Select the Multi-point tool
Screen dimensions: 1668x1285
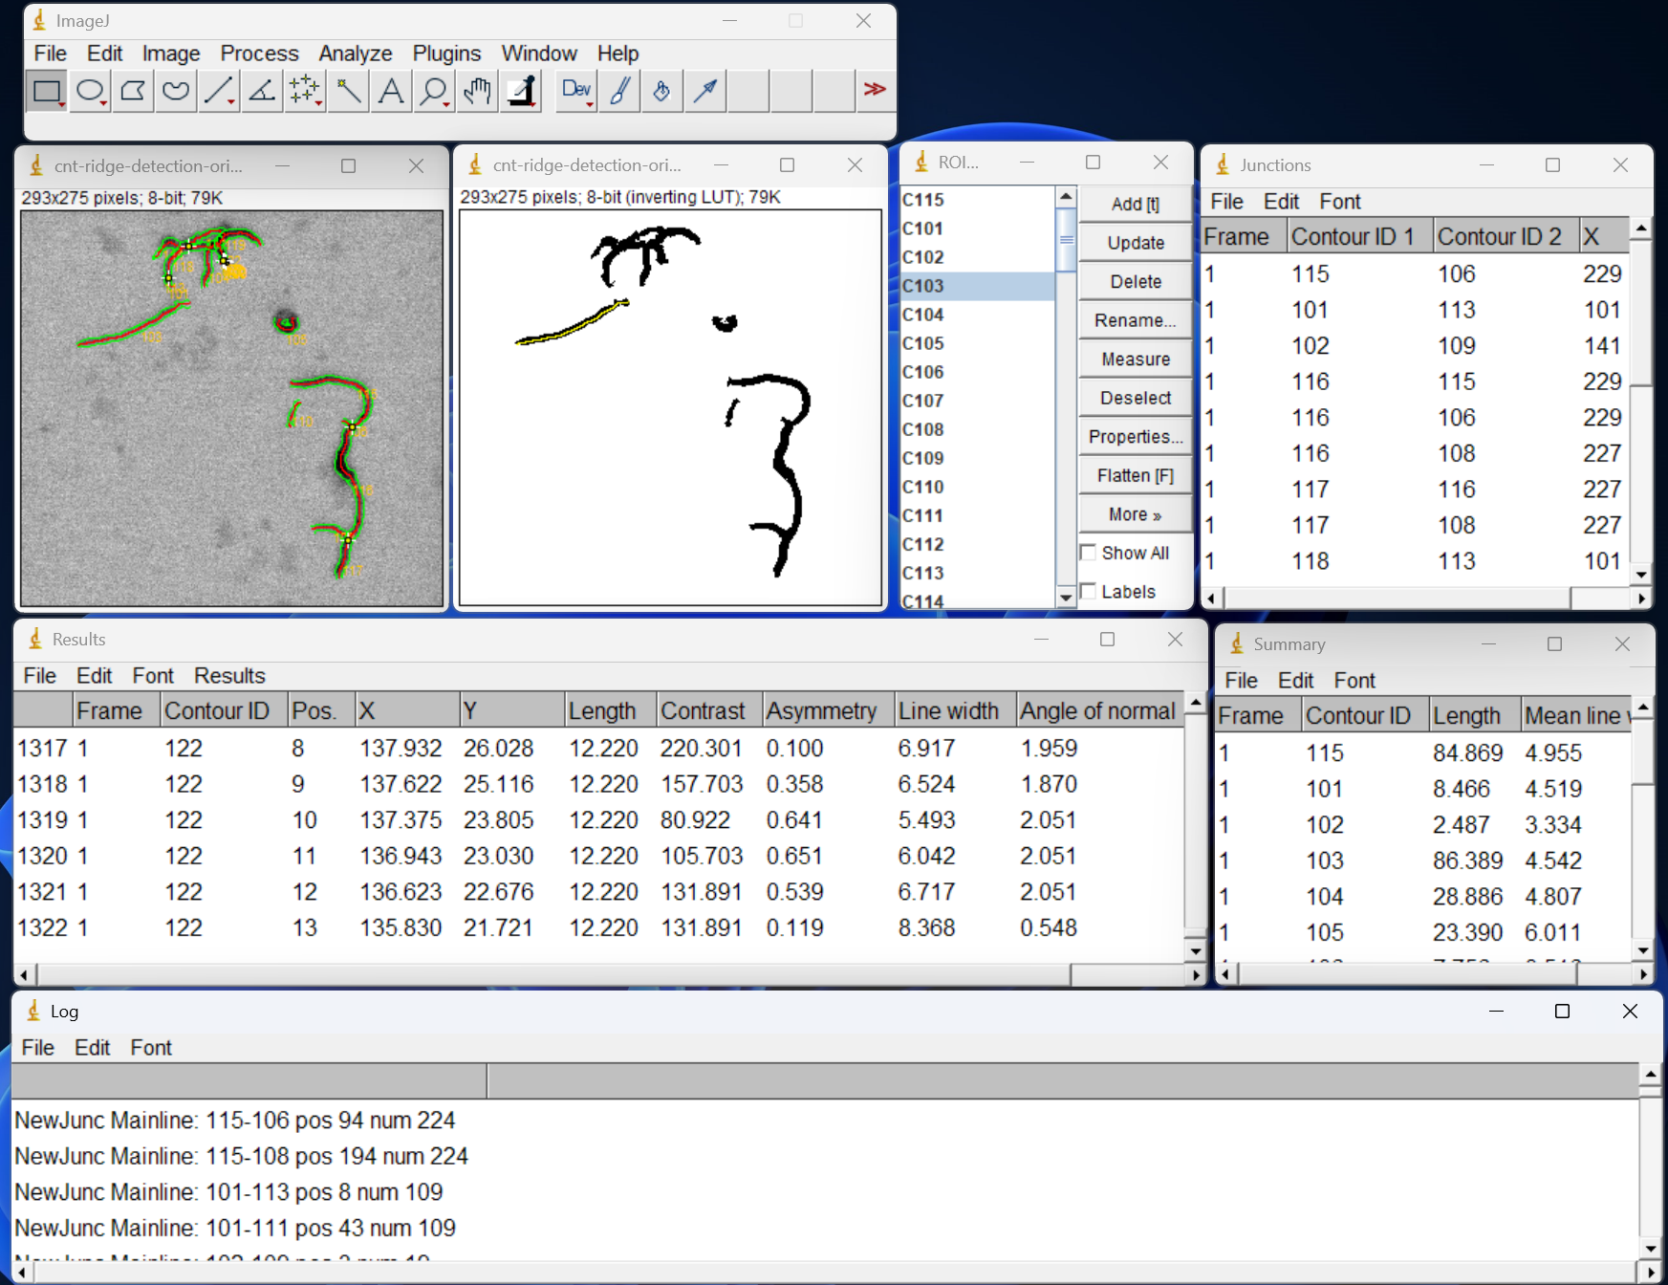305,91
